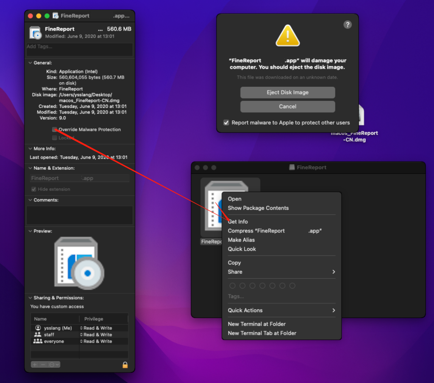Pick a tag color circle in the context menu

click(232, 285)
